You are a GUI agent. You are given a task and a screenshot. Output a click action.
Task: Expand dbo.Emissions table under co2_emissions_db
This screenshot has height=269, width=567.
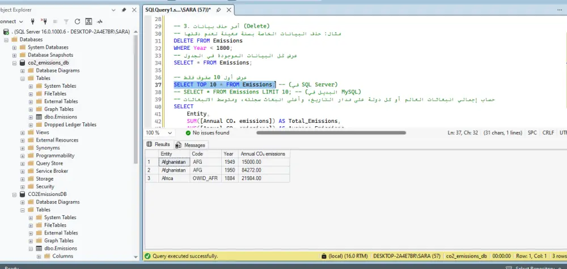pyautogui.click(x=31, y=117)
